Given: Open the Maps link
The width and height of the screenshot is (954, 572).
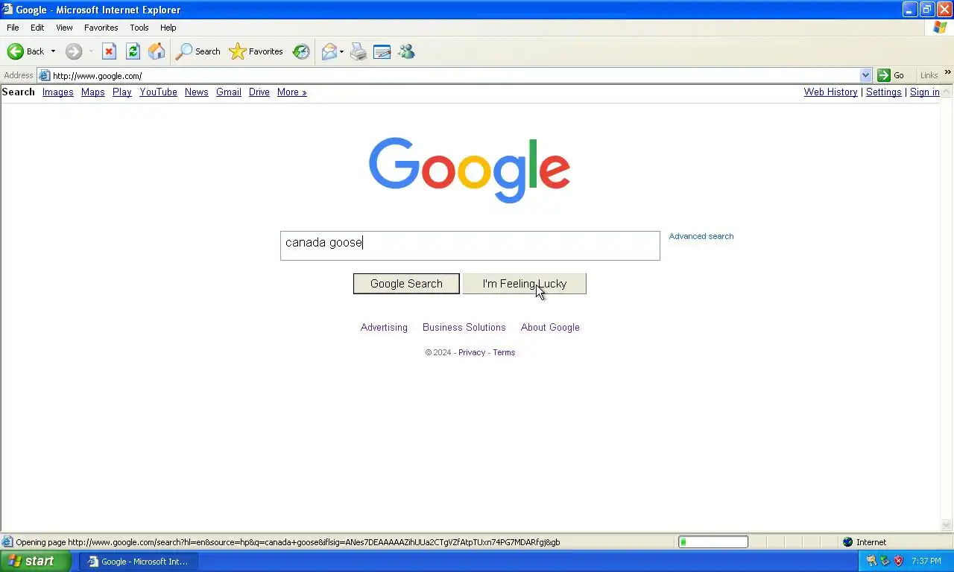Looking at the screenshot, I should [92, 92].
